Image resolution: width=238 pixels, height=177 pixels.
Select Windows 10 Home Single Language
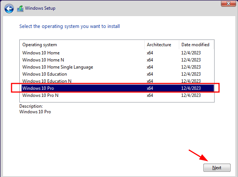point(117,67)
